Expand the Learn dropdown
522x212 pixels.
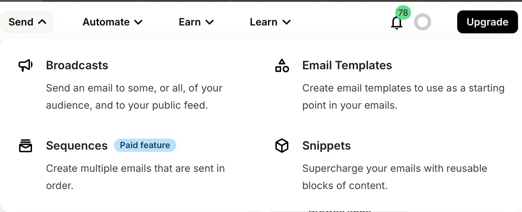pos(270,22)
